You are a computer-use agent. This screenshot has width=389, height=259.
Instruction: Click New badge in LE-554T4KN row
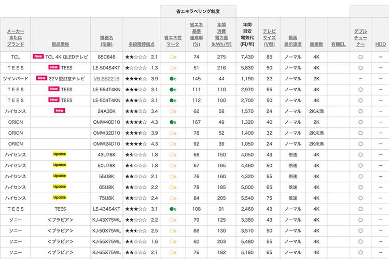point(54,89)
